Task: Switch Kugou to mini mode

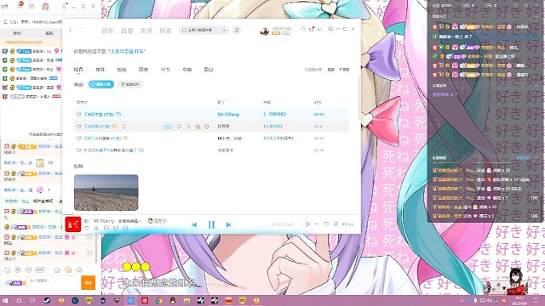Action: [x=330, y=29]
